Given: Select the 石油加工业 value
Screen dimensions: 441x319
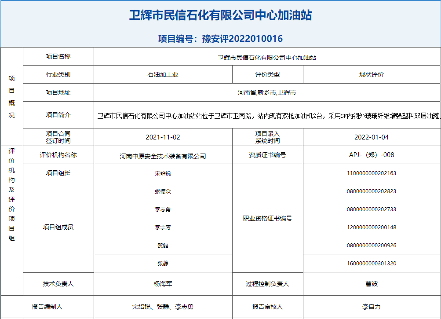Looking at the screenshot, I should pos(163,75).
